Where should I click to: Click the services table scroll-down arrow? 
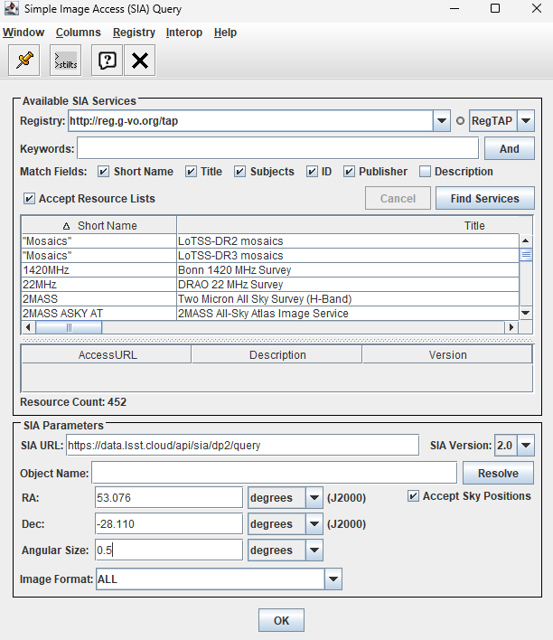526,313
